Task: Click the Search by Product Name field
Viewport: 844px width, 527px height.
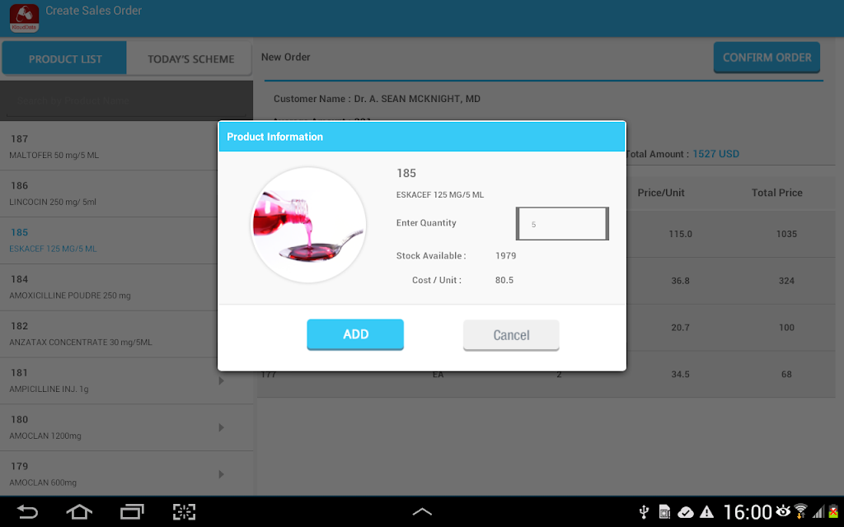Action: coord(126,101)
